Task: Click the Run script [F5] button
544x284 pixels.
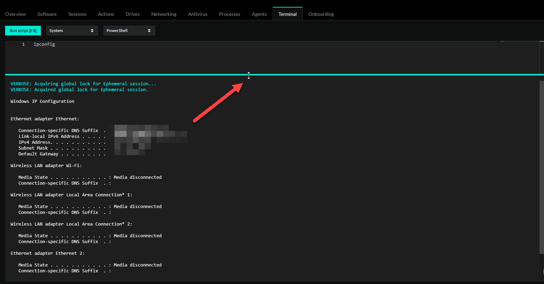Action: (x=23, y=31)
